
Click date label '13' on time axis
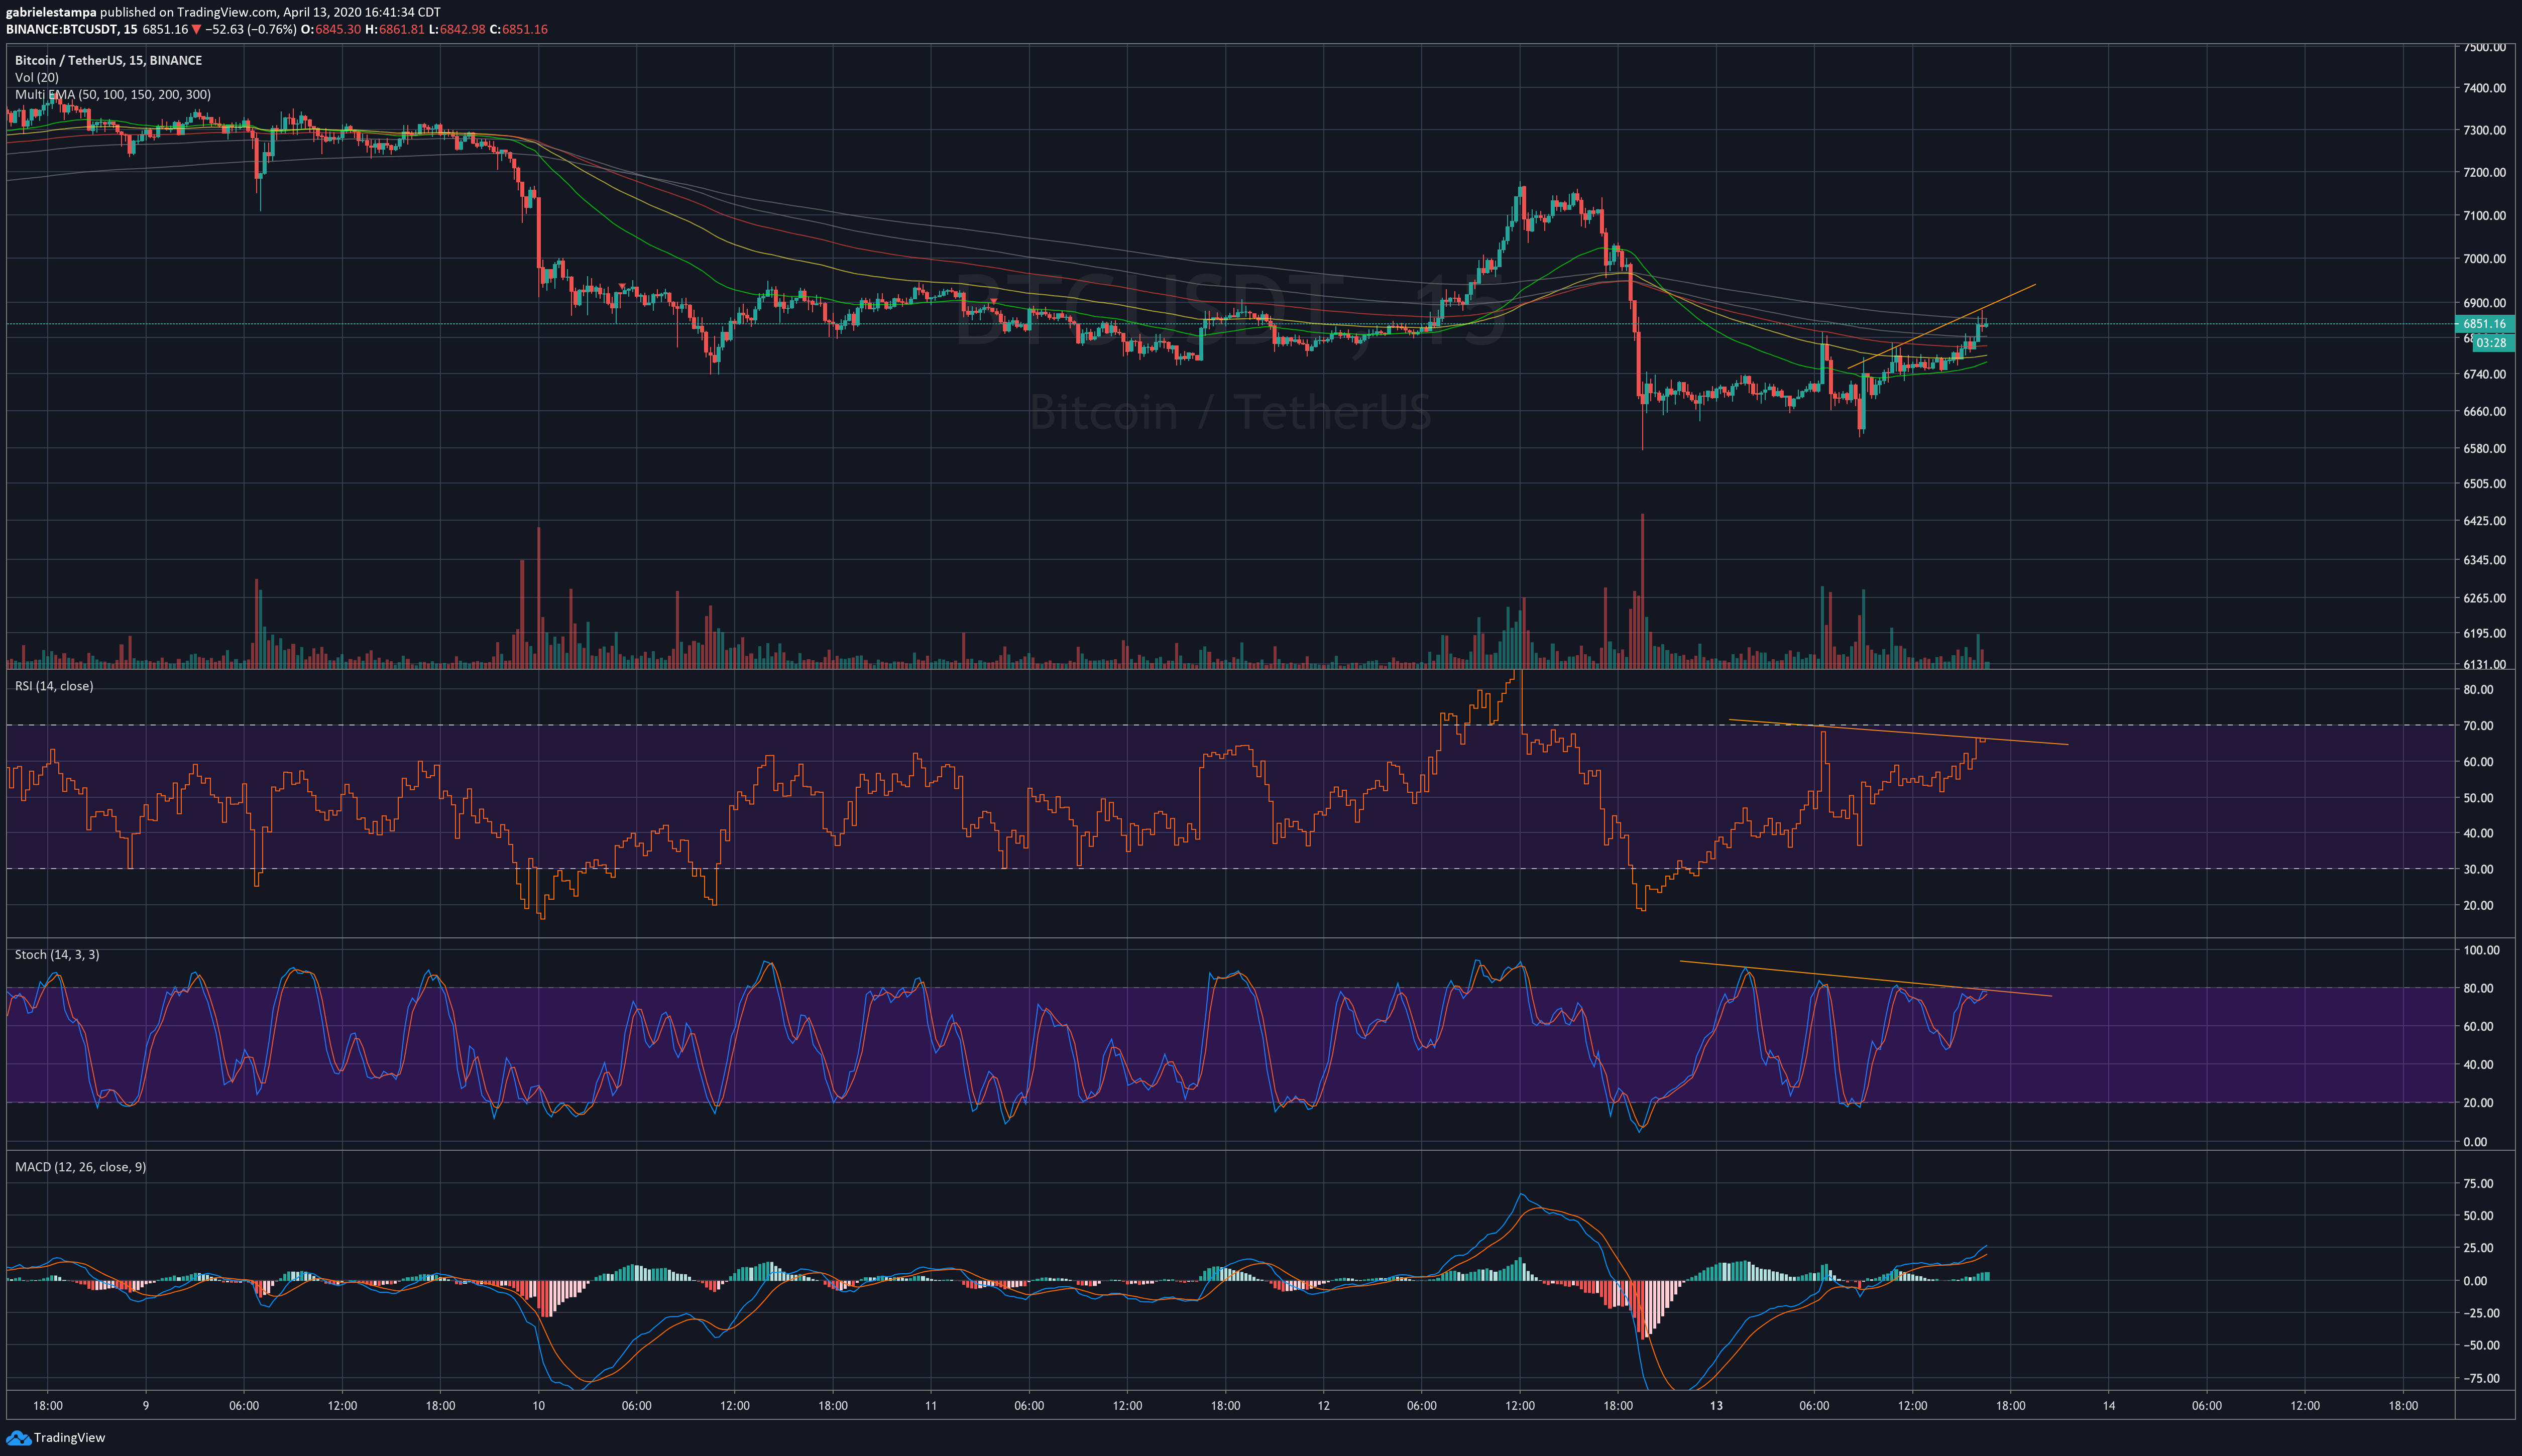point(1716,1405)
